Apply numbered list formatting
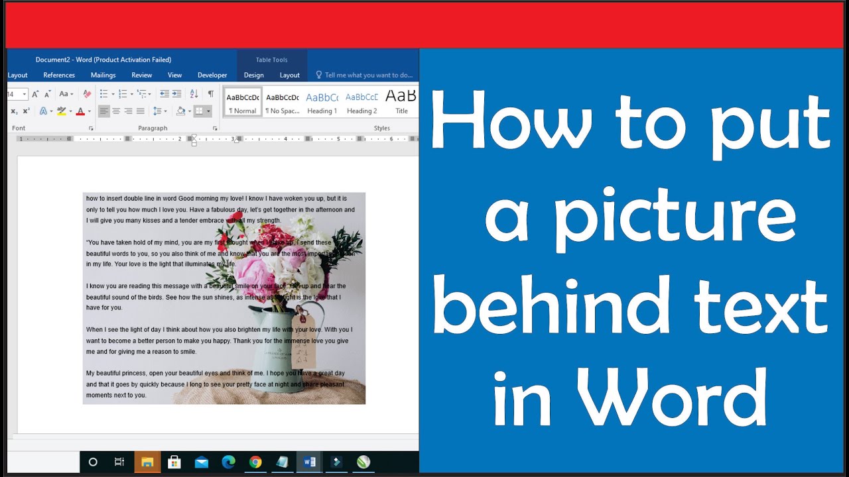849x477 pixels. tap(123, 94)
